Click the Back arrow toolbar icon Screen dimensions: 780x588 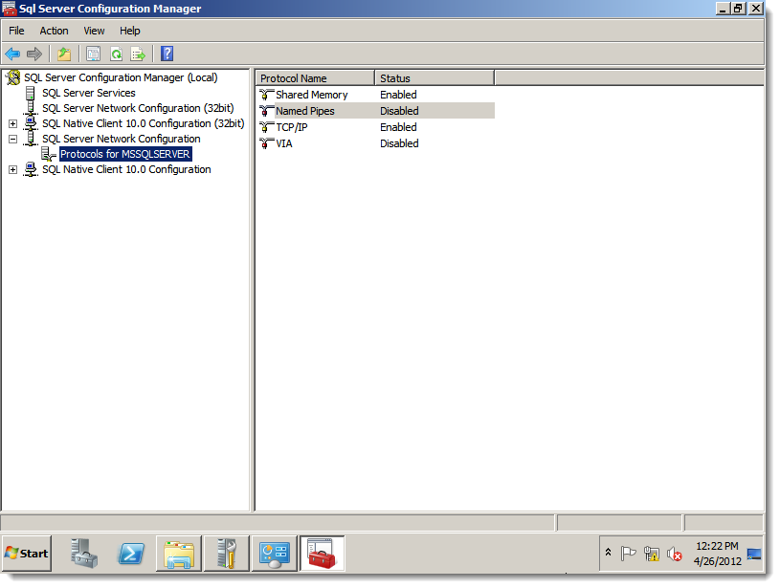pos(12,54)
